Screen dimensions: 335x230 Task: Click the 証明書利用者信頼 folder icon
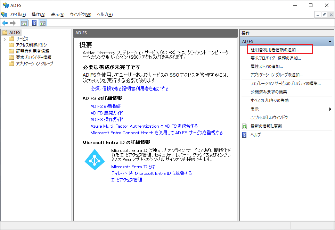tap(11, 51)
